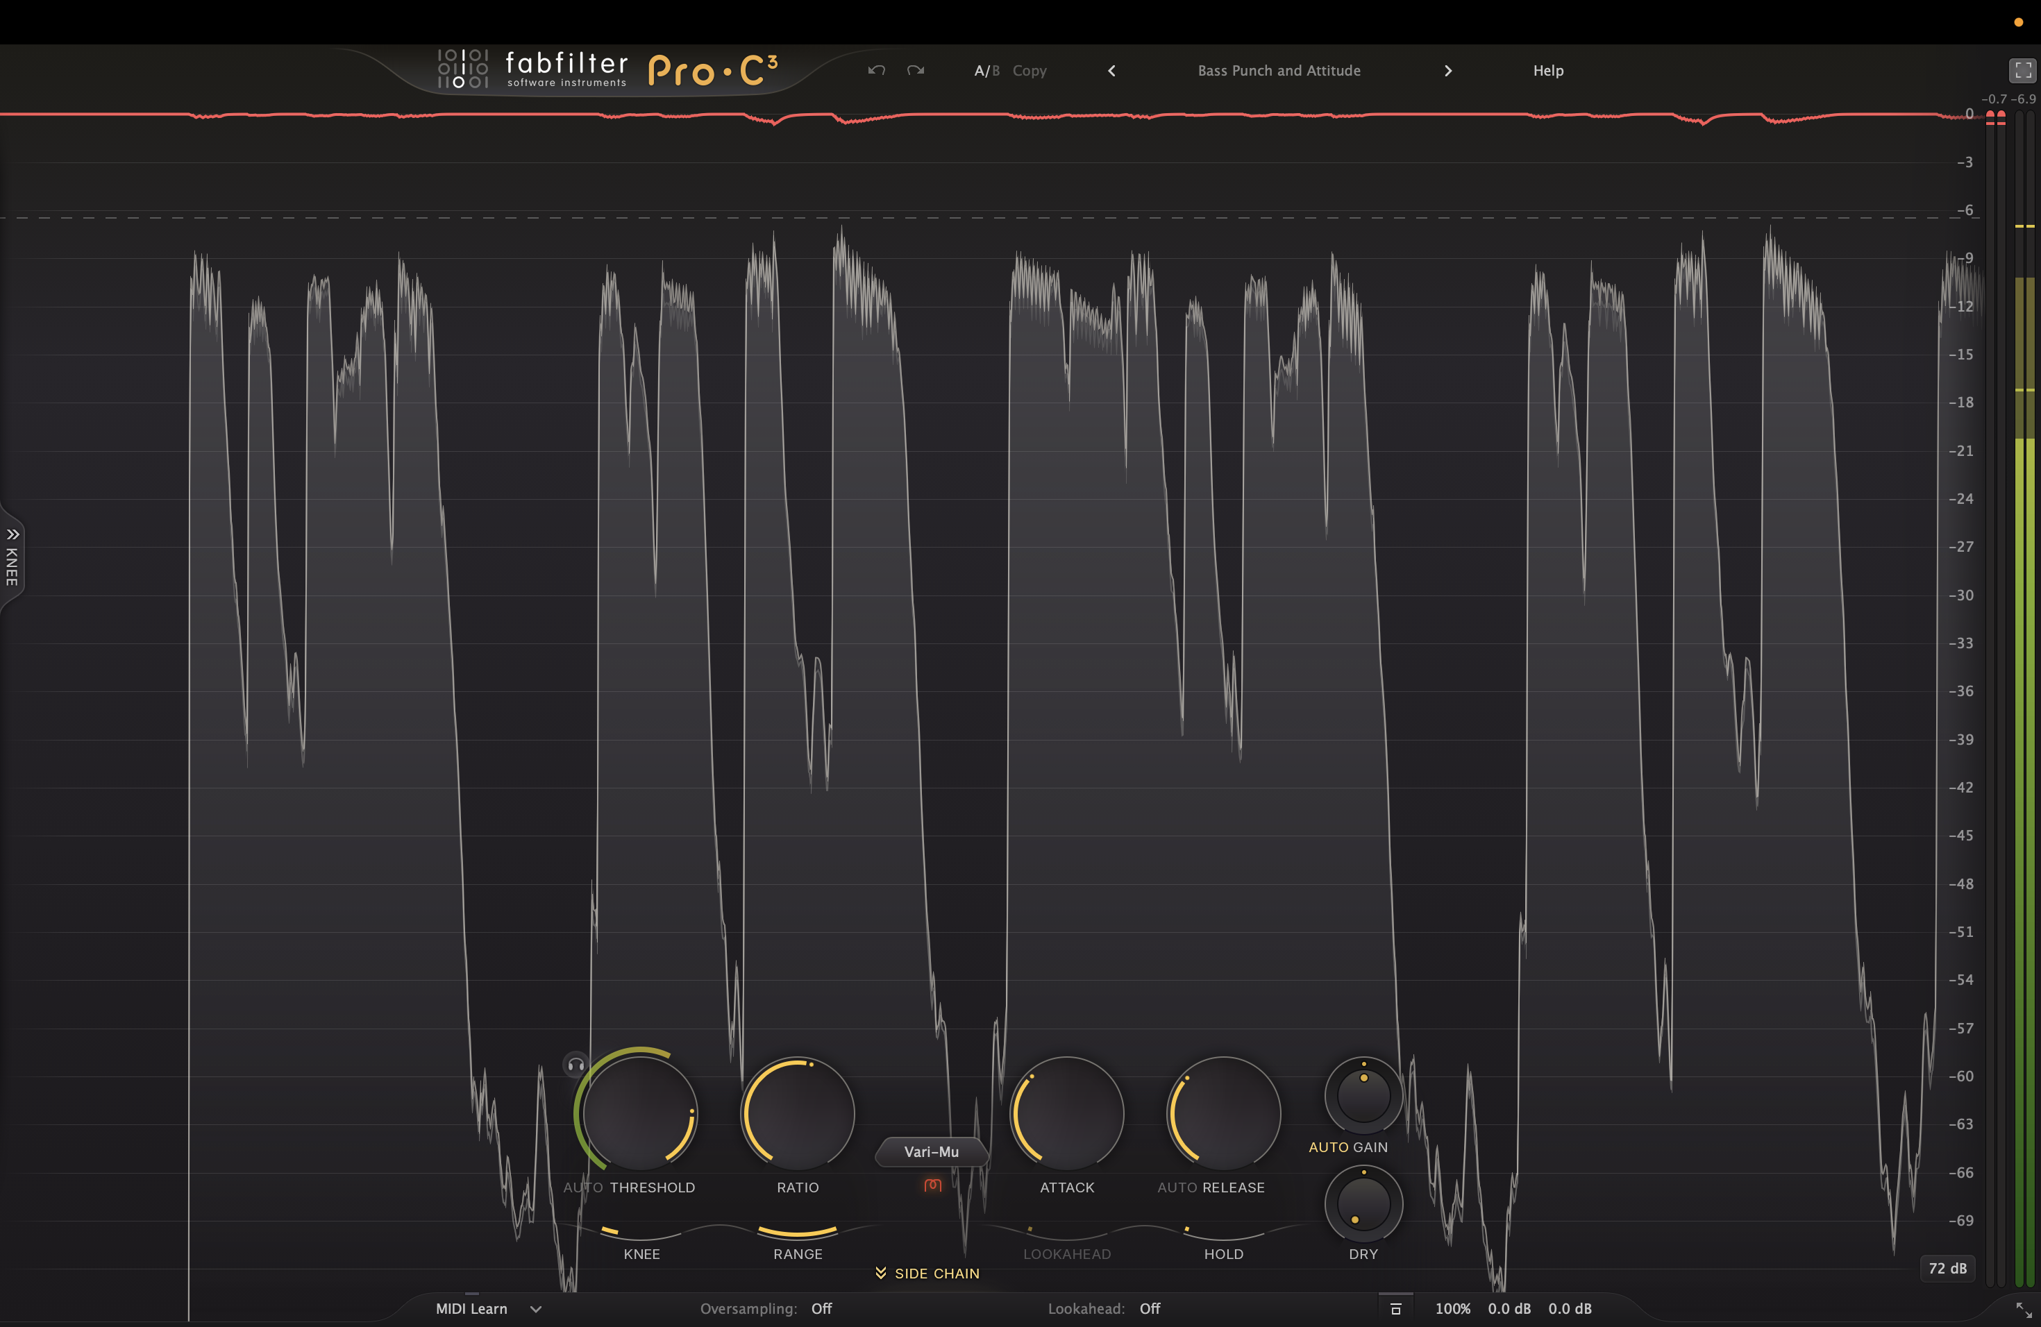Click the output options icon beside 100%

click(1395, 1309)
